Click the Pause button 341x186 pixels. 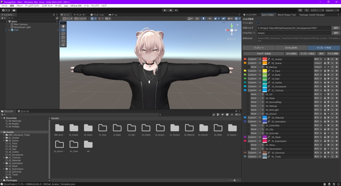pyautogui.click(x=170, y=10)
